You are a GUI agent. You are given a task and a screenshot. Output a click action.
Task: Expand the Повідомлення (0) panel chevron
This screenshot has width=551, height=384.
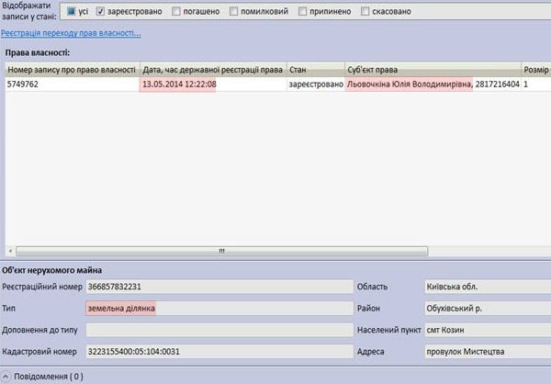coord(8,375)
